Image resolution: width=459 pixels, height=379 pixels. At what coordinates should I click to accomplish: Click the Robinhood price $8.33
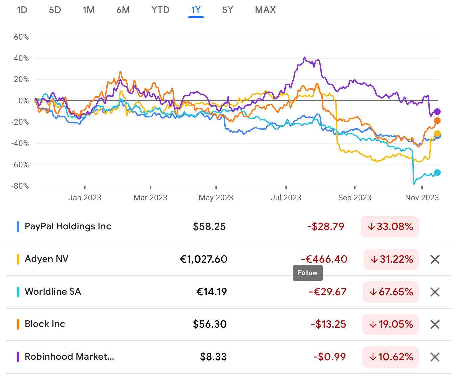213,357
